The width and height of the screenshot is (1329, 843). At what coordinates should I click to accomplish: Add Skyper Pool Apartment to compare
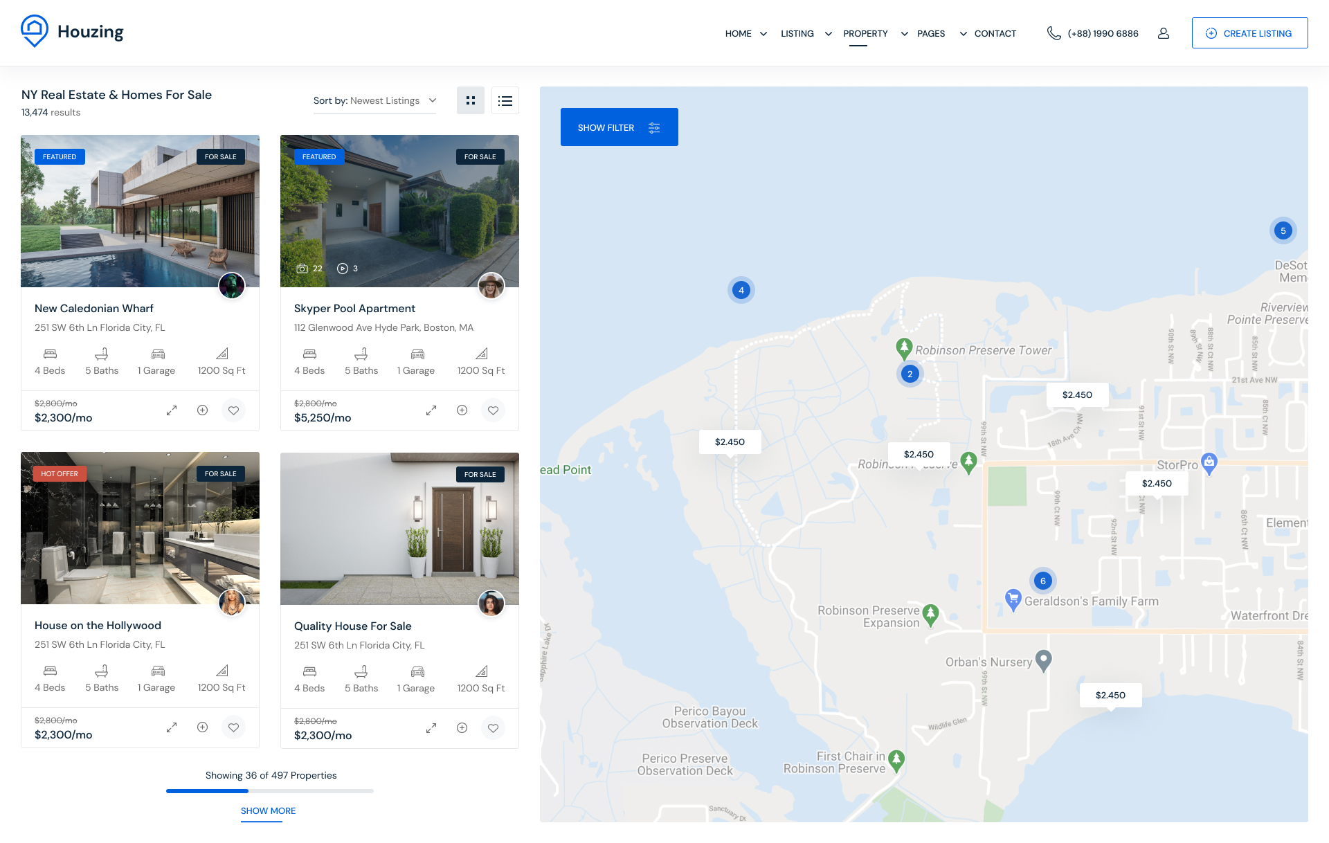coord(462,410)
